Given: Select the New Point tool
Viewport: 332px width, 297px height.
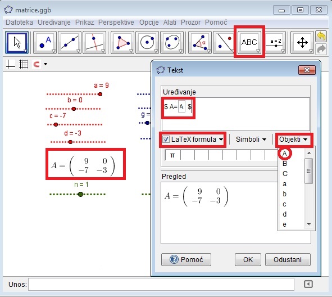Looking at the screenshot, I should (x=45, y=42).
